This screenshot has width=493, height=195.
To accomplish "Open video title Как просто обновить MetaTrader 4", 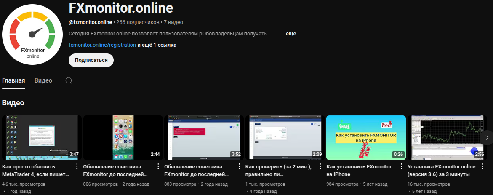I will coord(35,170).
